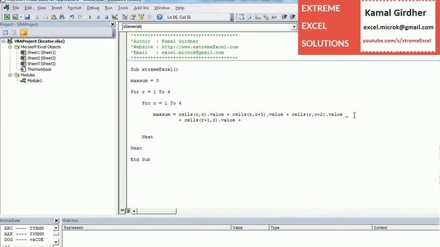
Task: Open Find with the binoculars icon
Action: pos(62,17)
